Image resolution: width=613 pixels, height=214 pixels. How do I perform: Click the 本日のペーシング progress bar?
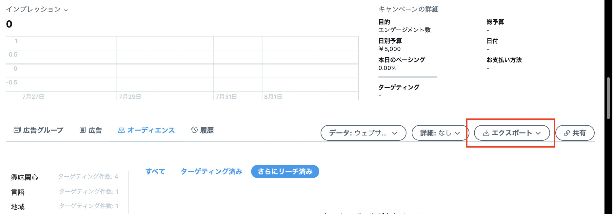tap(407, 77)
